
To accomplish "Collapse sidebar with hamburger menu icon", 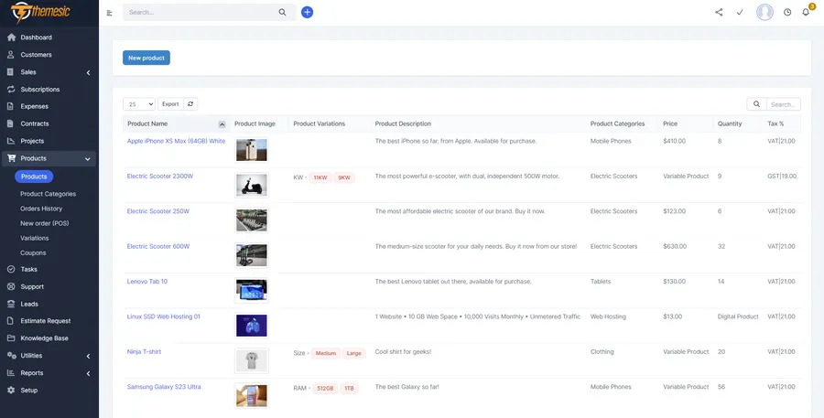I will tap(109, 13).
